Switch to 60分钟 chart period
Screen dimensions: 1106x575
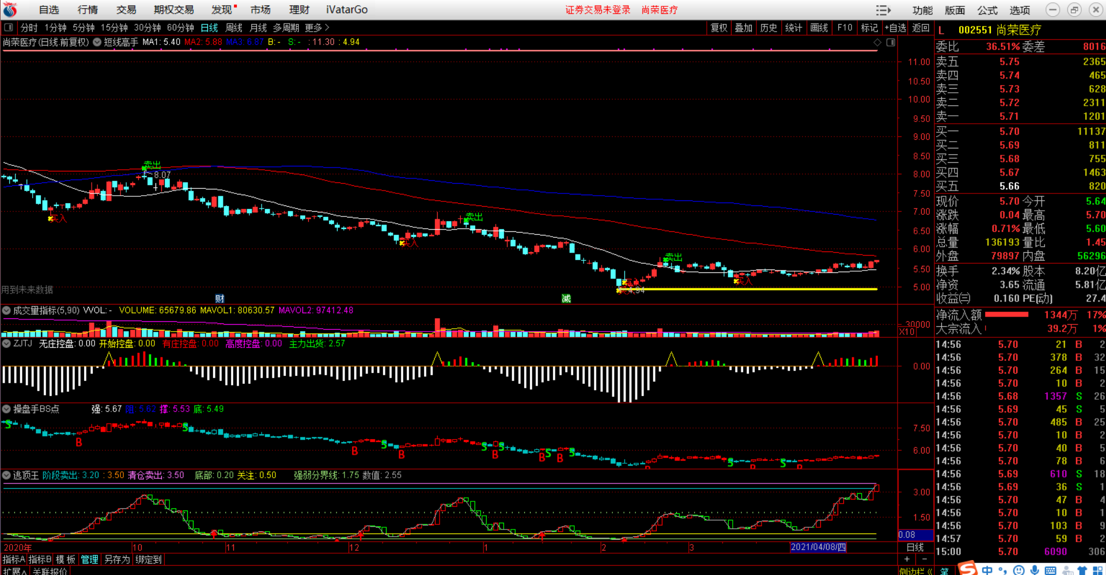(x=180, y=28)
